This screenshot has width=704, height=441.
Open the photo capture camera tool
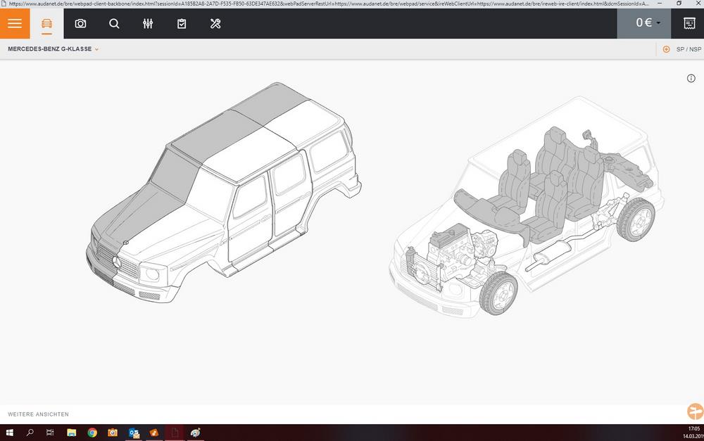[x=80, y=23]
